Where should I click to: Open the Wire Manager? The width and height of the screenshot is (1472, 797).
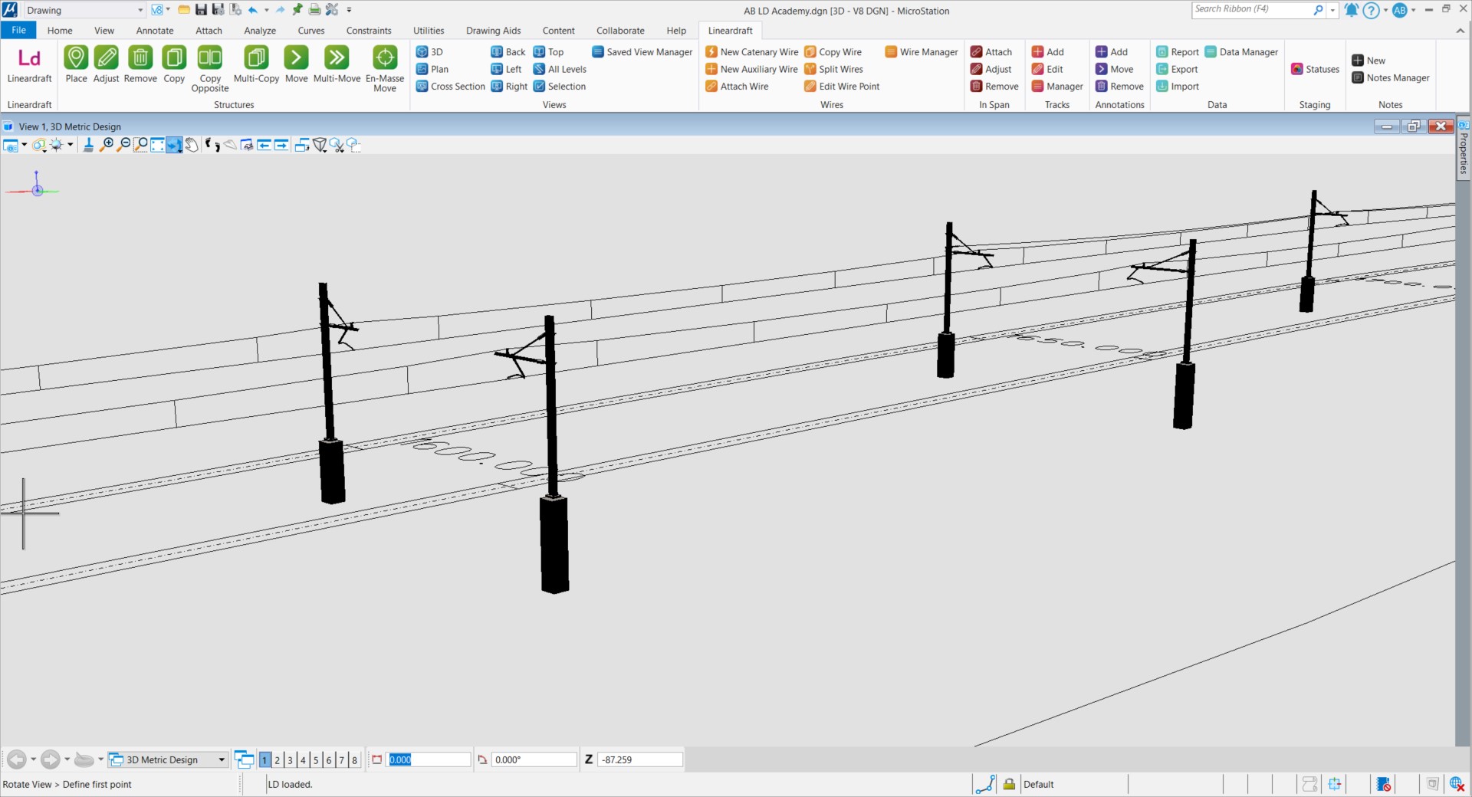click(x=921, y=52)
